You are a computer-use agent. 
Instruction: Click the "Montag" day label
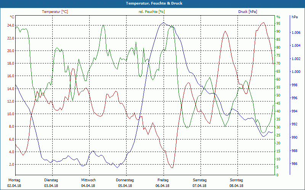14,180
